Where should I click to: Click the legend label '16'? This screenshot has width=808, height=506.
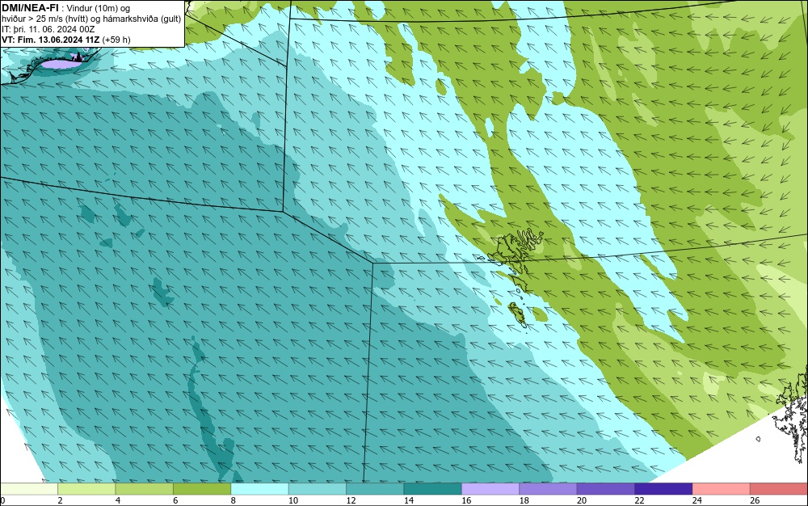point(466,500)
